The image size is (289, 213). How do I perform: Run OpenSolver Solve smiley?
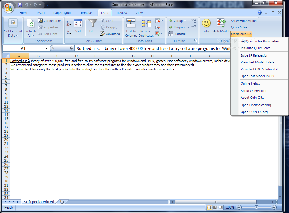[206, 26]
